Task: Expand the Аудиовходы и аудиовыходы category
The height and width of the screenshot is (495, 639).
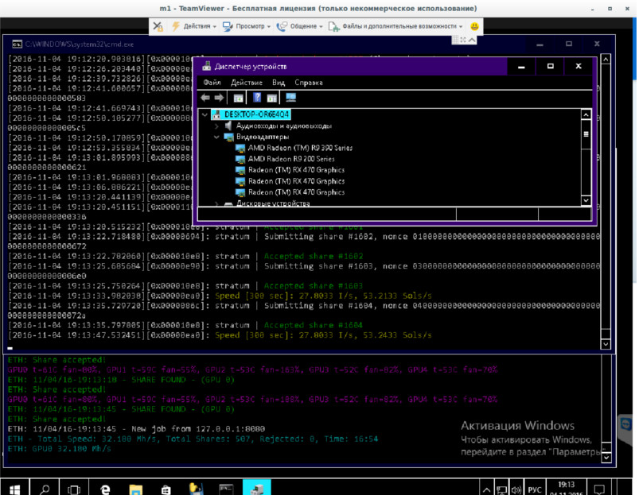Action: point(216,126)
